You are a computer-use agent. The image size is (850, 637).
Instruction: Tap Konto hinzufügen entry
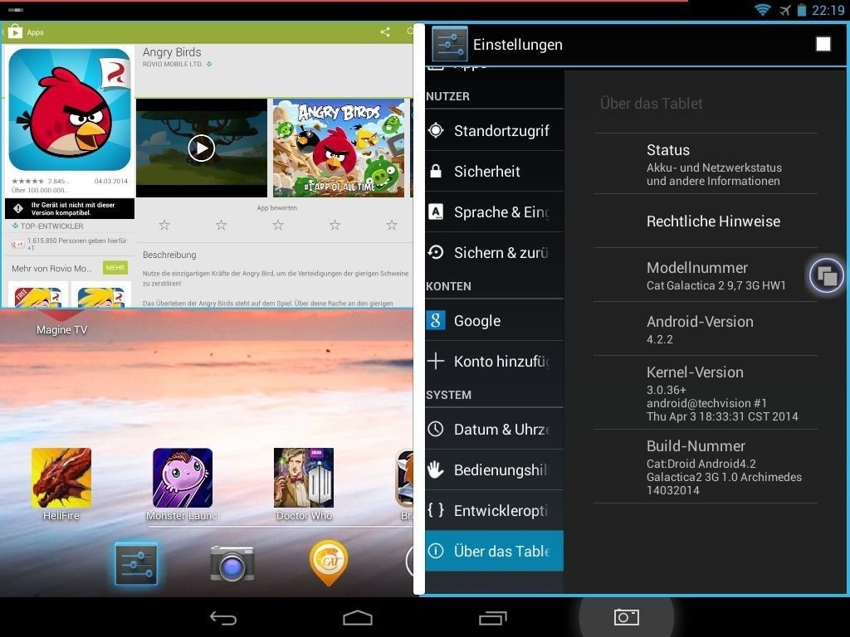click(x=495, y=361)
